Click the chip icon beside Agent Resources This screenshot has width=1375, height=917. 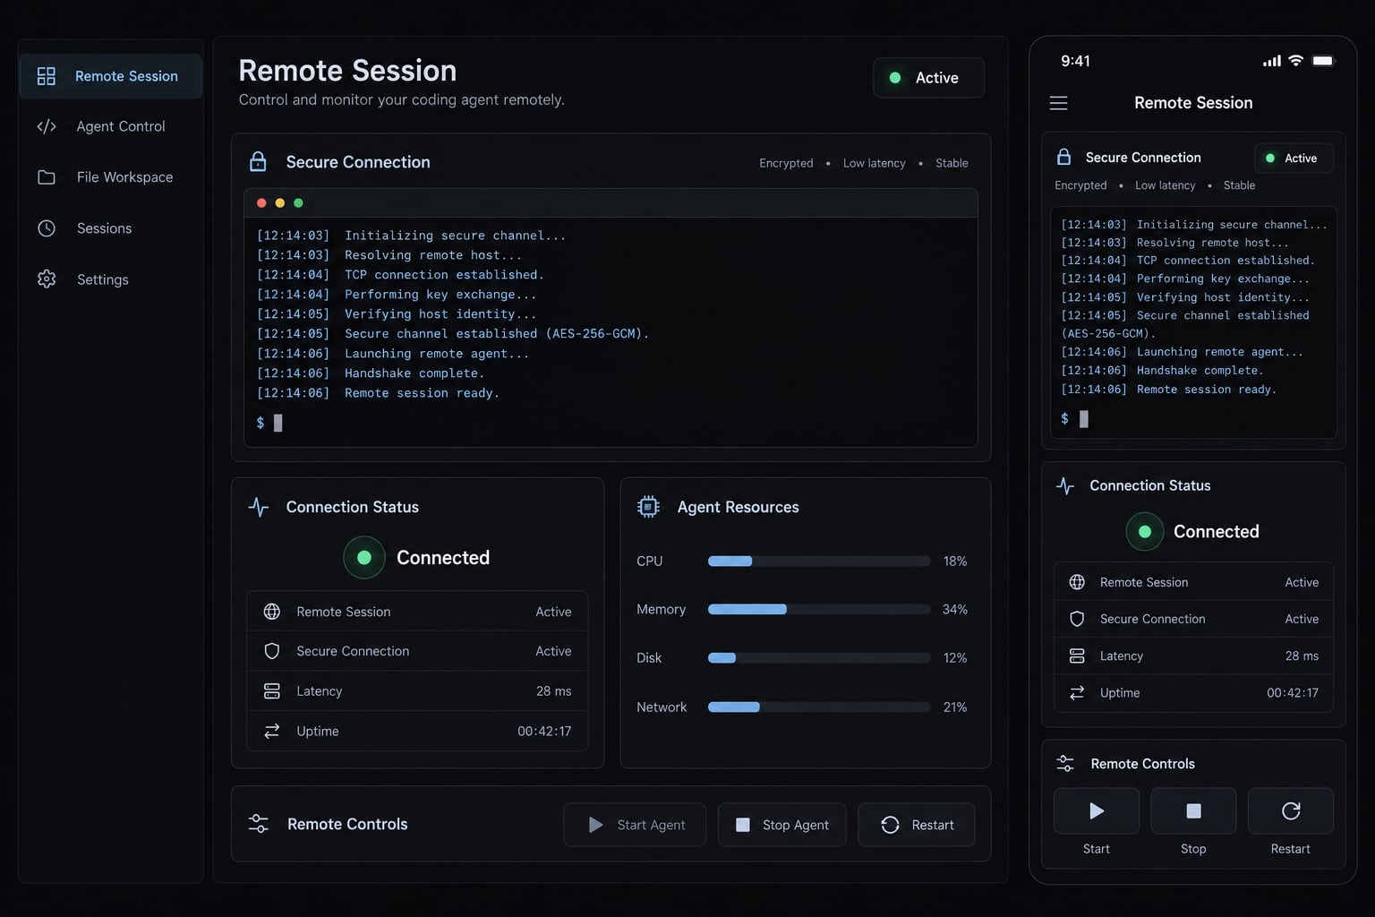tap(648, 507)
